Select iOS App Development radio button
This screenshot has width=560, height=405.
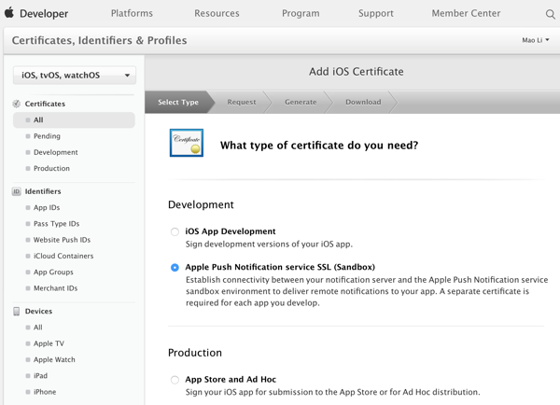175,231
